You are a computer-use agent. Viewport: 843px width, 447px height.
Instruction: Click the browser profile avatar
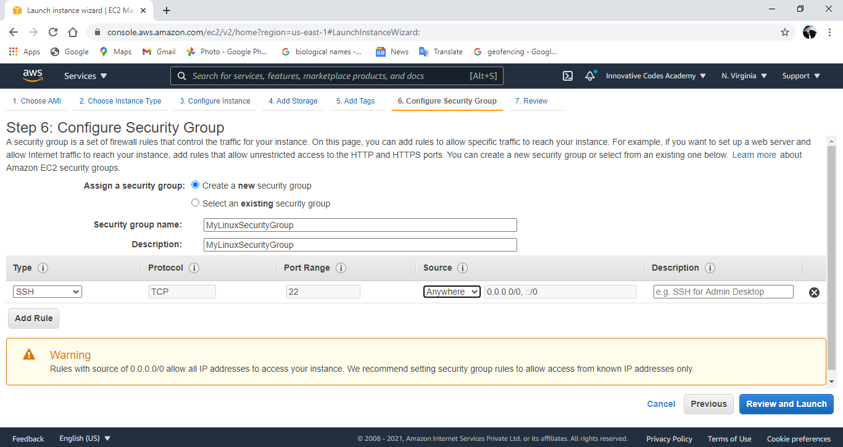click(x=809, y=31)
